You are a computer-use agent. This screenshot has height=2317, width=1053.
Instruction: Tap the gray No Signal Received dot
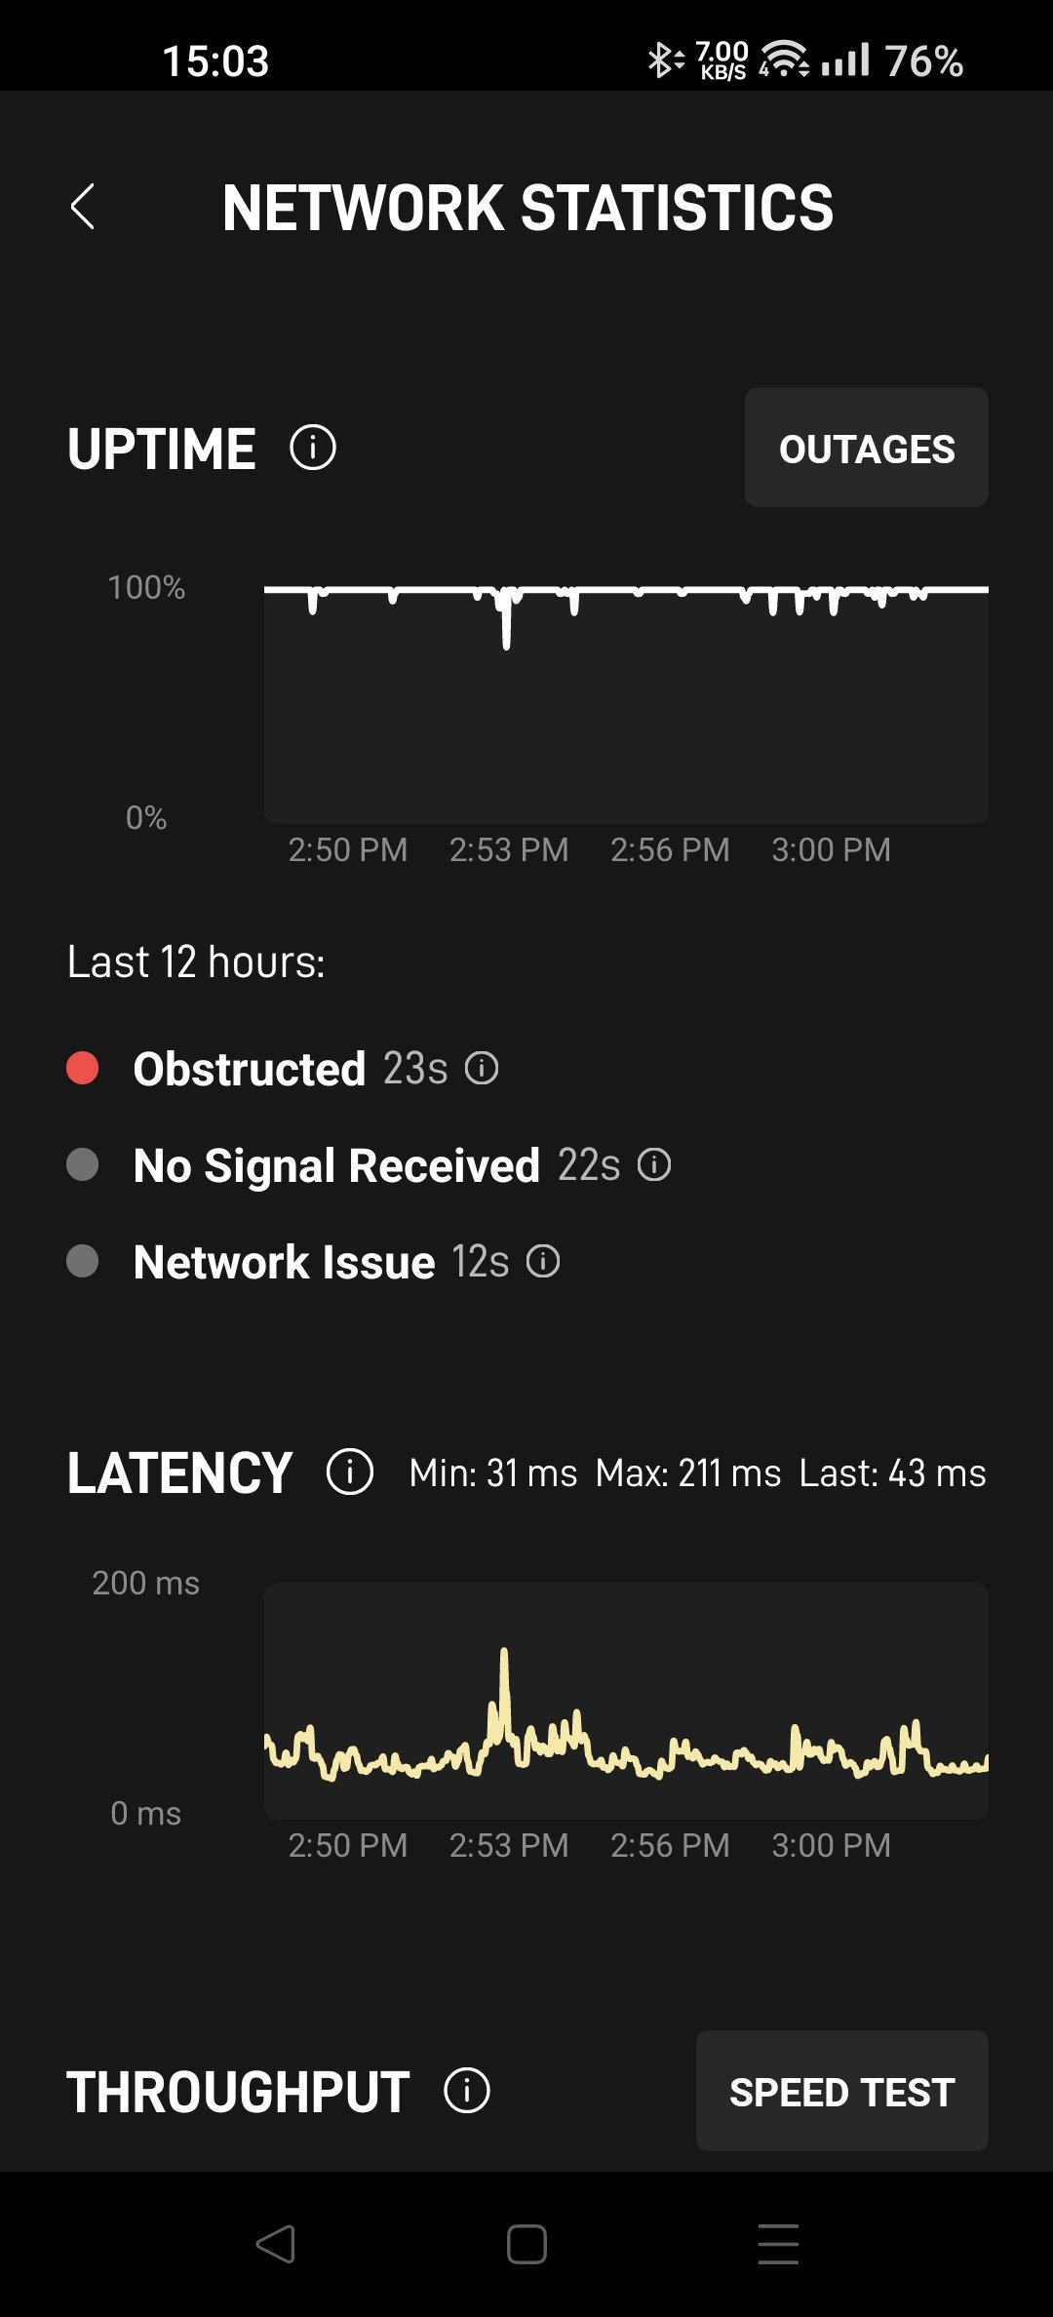click(x=83, y=1165)
